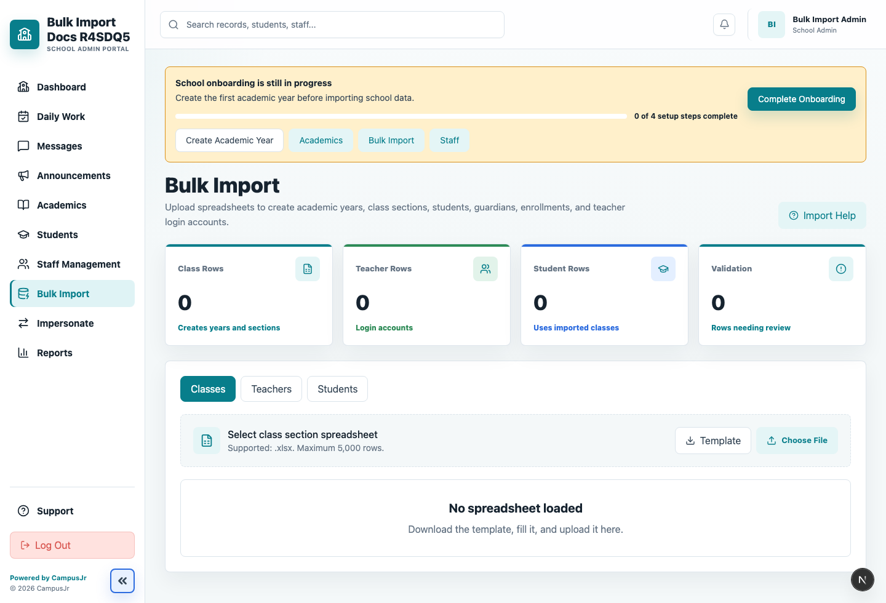Download the Template spreadsheet
This screenshot has height=603, width=886.
pos(712,441)
